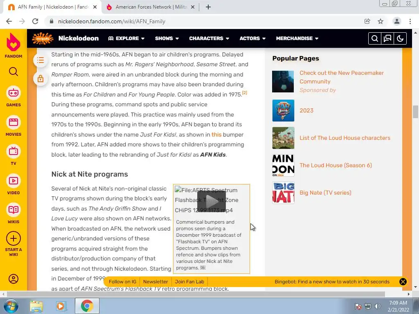The width and height of the screenshot is (419, 314).
Task: Toggle dark theme moon icon
Action: [400, 38]
